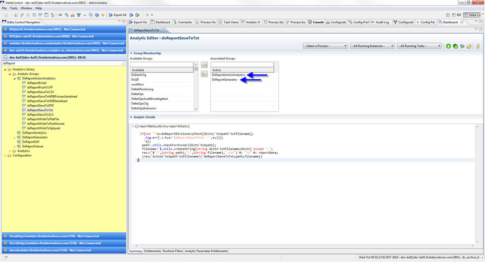This screenshot has height=262, width=485.
Task: Switch to the Console tab
Action: coord(316,22)
